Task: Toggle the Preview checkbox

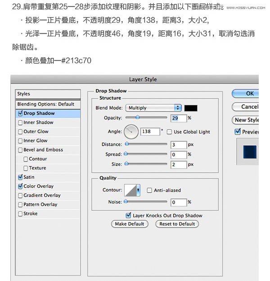Action: click(x=238, y=132)
